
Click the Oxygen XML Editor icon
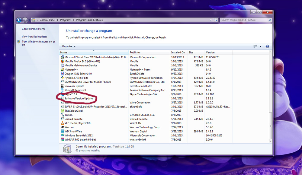[x=63, y=74]
